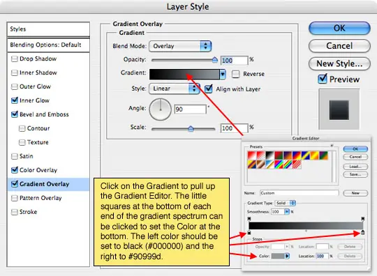Click the Angle value field

point(190,109)
